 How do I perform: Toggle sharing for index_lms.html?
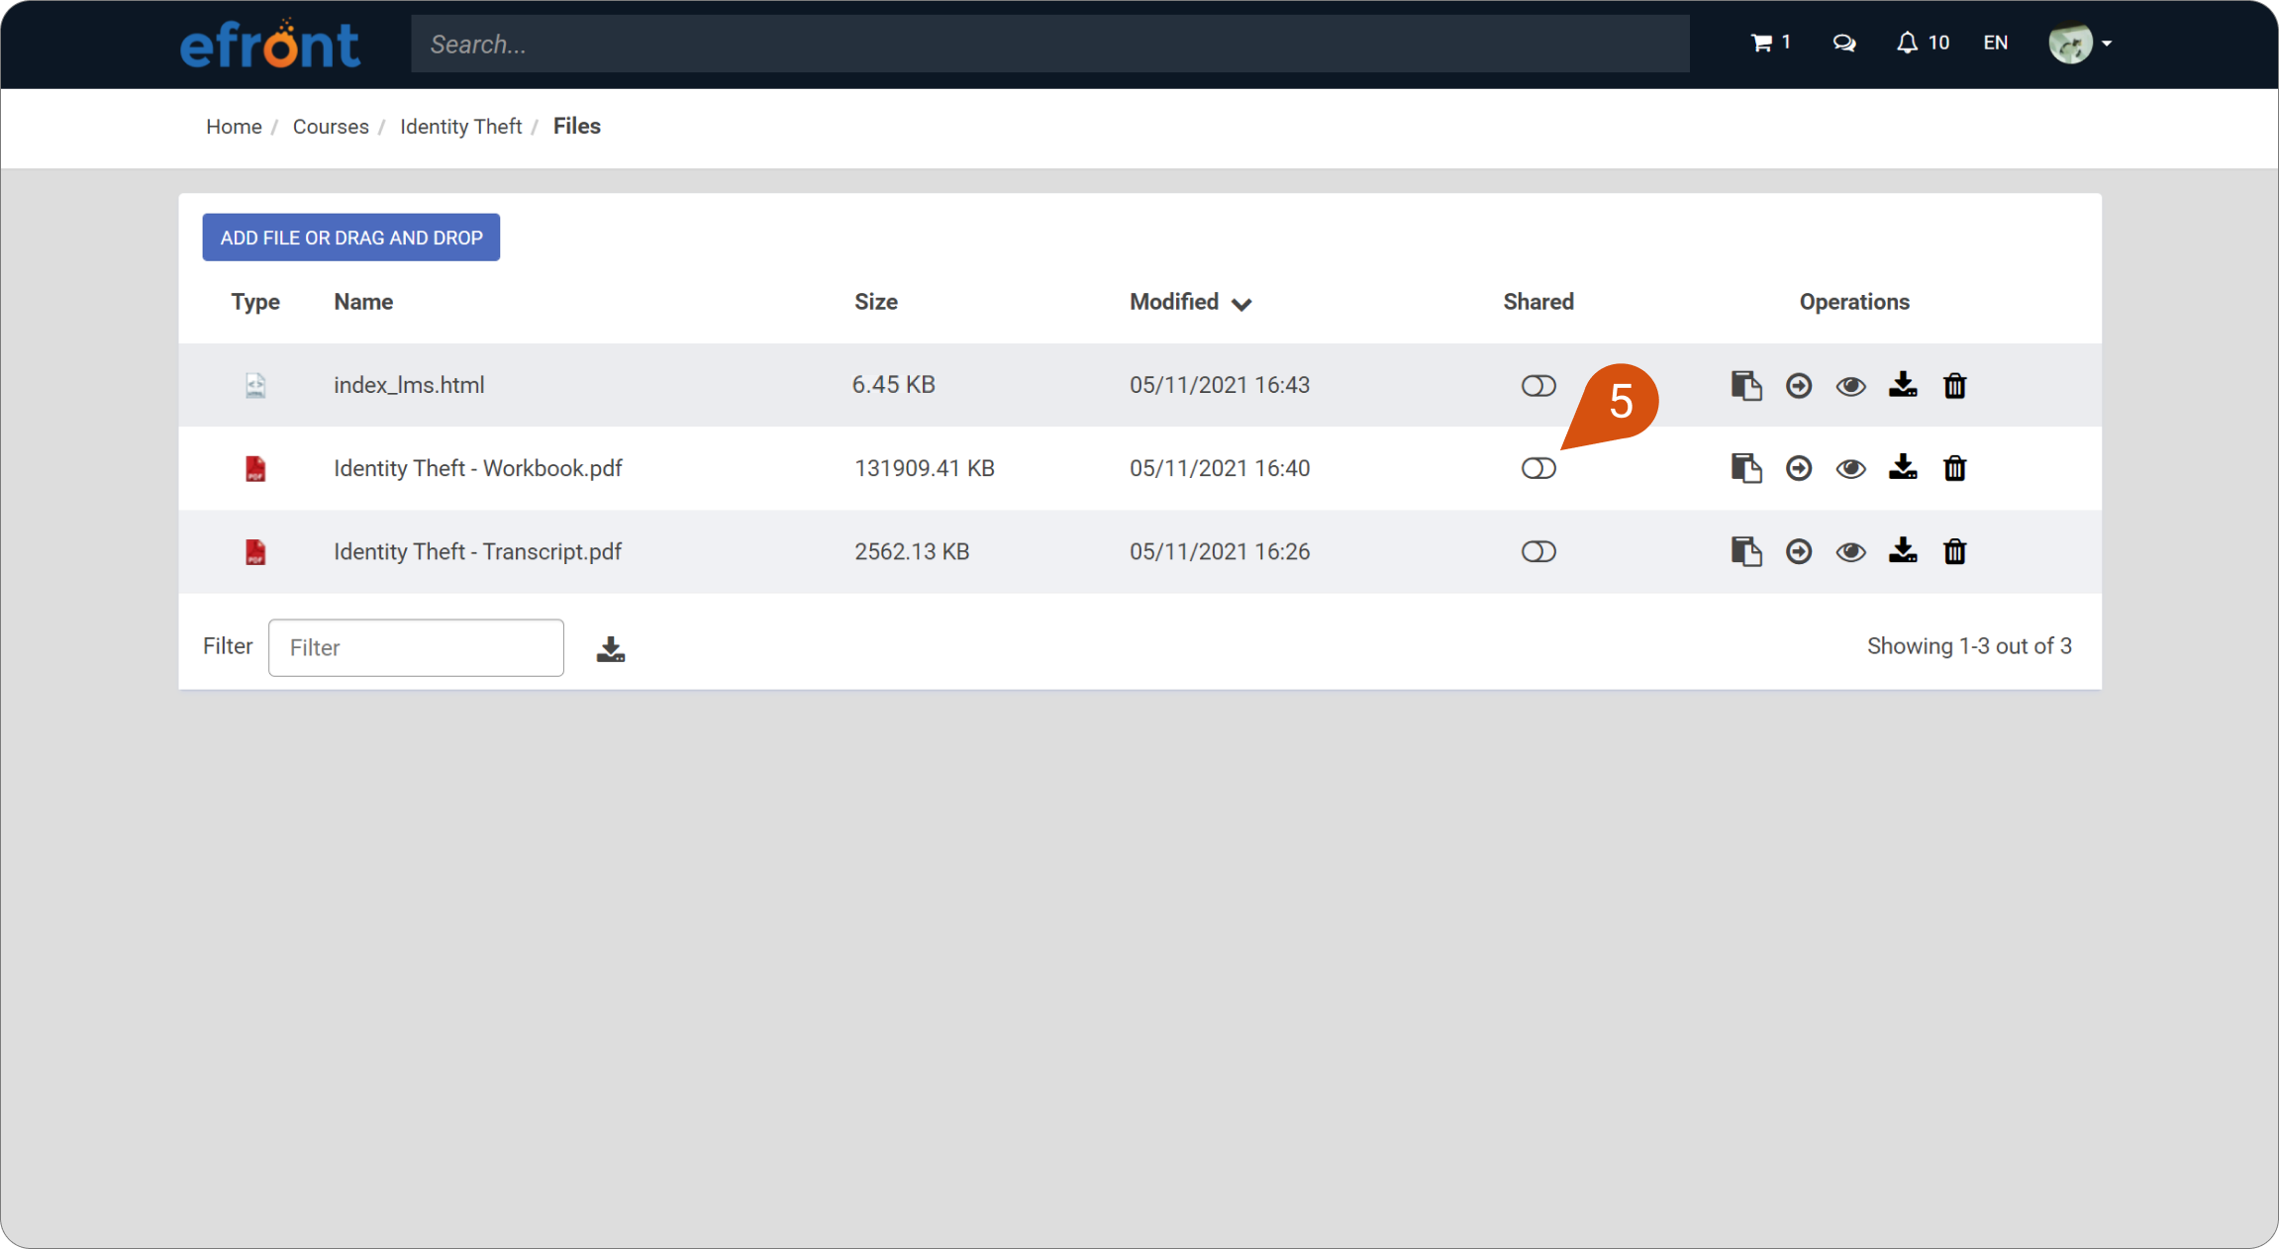pos(1538,386)
